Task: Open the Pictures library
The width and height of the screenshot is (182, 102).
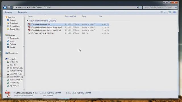Action: tap(13, 44)
